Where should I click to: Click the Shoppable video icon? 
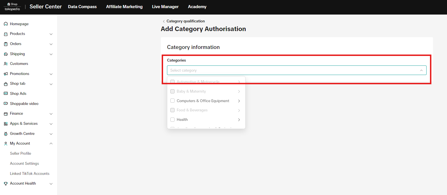[x=6, y=104]
